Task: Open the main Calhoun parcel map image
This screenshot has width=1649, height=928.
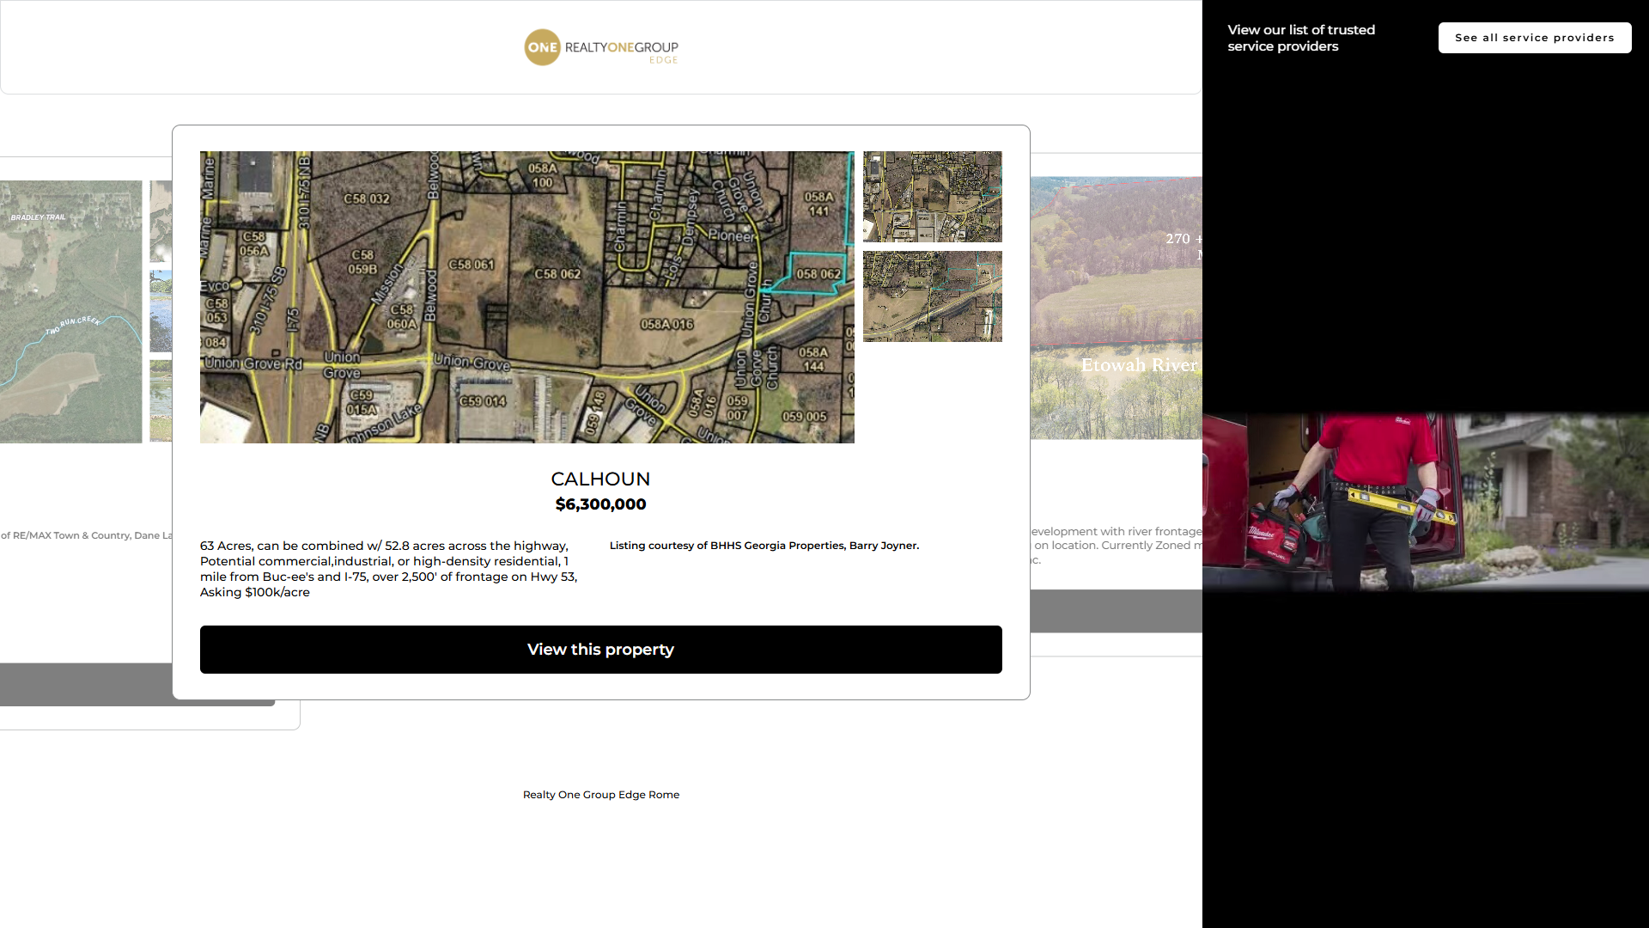Action: click(x=526, y=297)
